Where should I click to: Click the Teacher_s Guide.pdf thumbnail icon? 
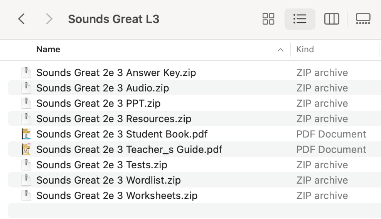coord(26,149)
